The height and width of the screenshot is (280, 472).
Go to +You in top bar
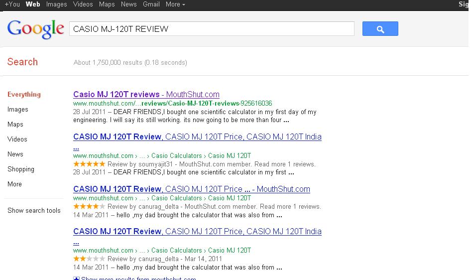pyautogui.click(x=12, y=4)
